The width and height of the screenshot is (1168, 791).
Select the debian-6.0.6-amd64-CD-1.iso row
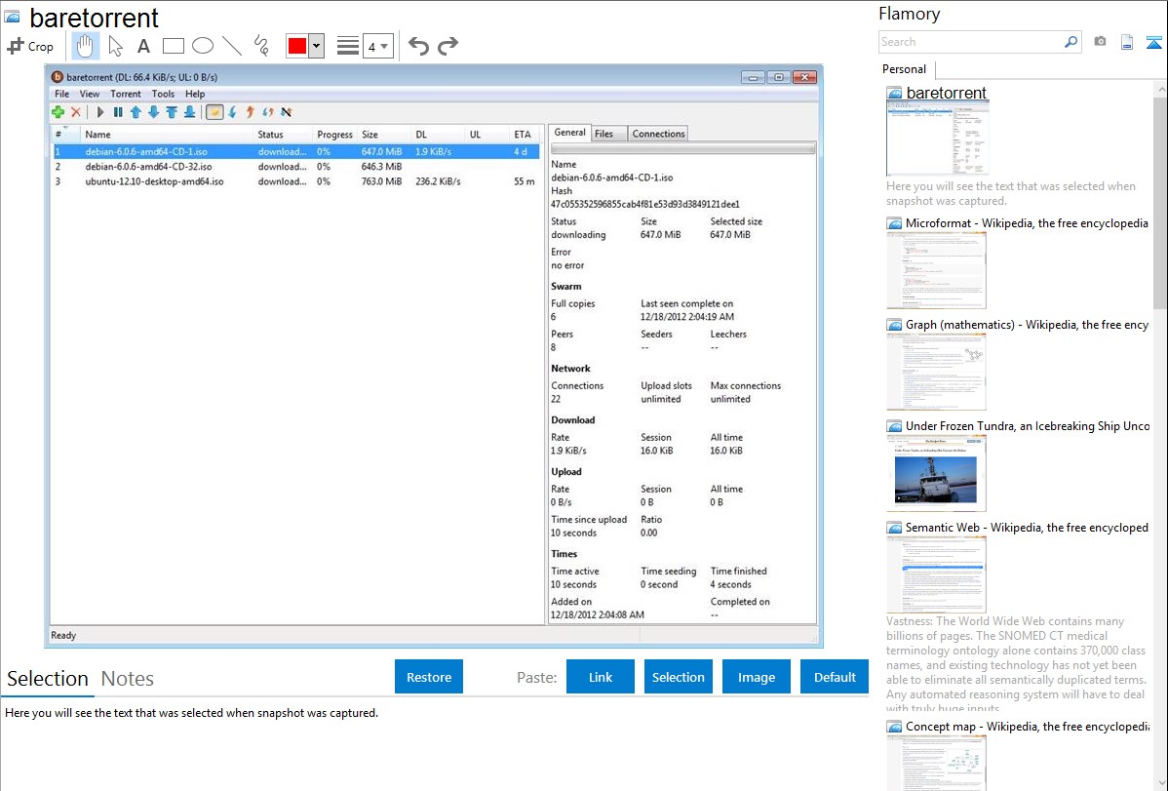point(295,151)
